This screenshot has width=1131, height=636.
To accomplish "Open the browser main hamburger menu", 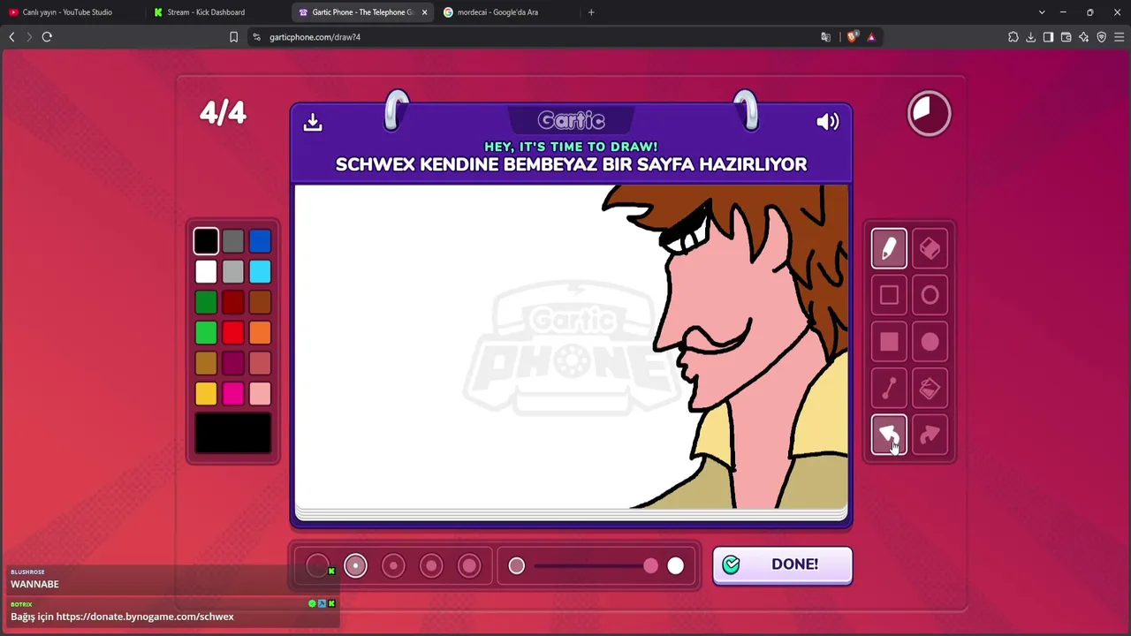I will tap(1119, 37).
